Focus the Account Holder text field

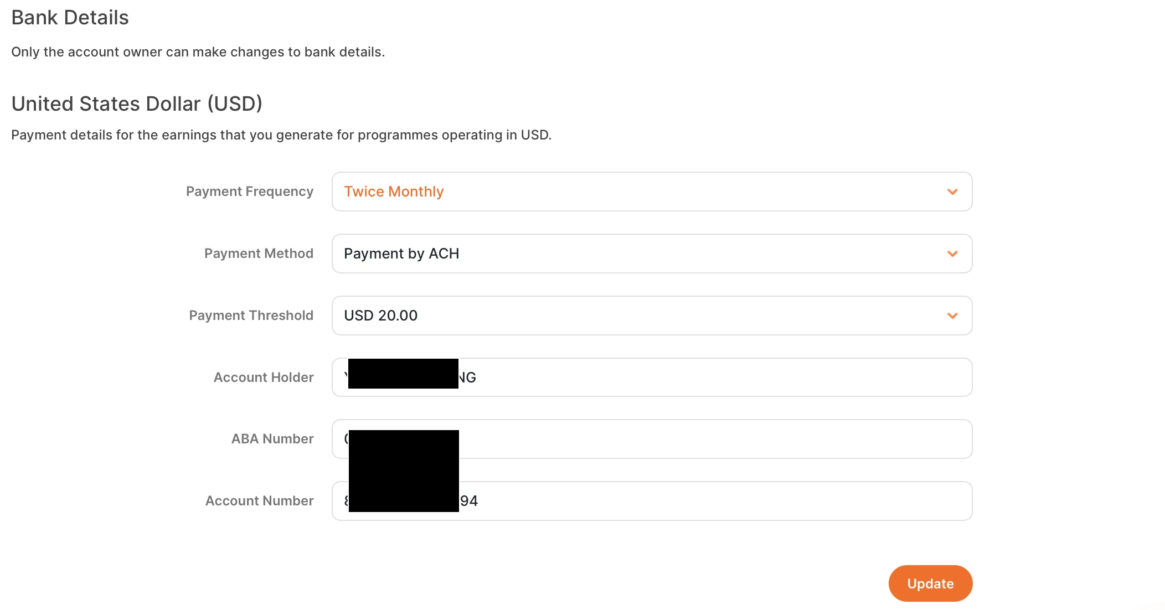pos(714,378)
